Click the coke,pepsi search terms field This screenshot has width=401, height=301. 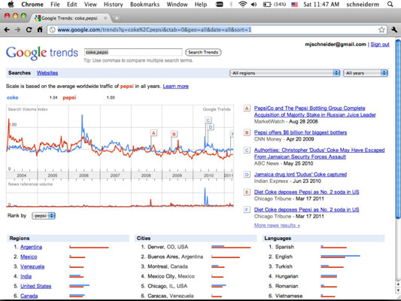(x=133, y=52)
